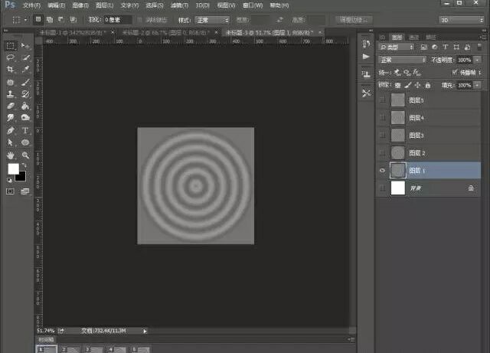Screen dimensions: 490x353
Task: Select the Eyedropper tool
Action: (x=25, y=69)
